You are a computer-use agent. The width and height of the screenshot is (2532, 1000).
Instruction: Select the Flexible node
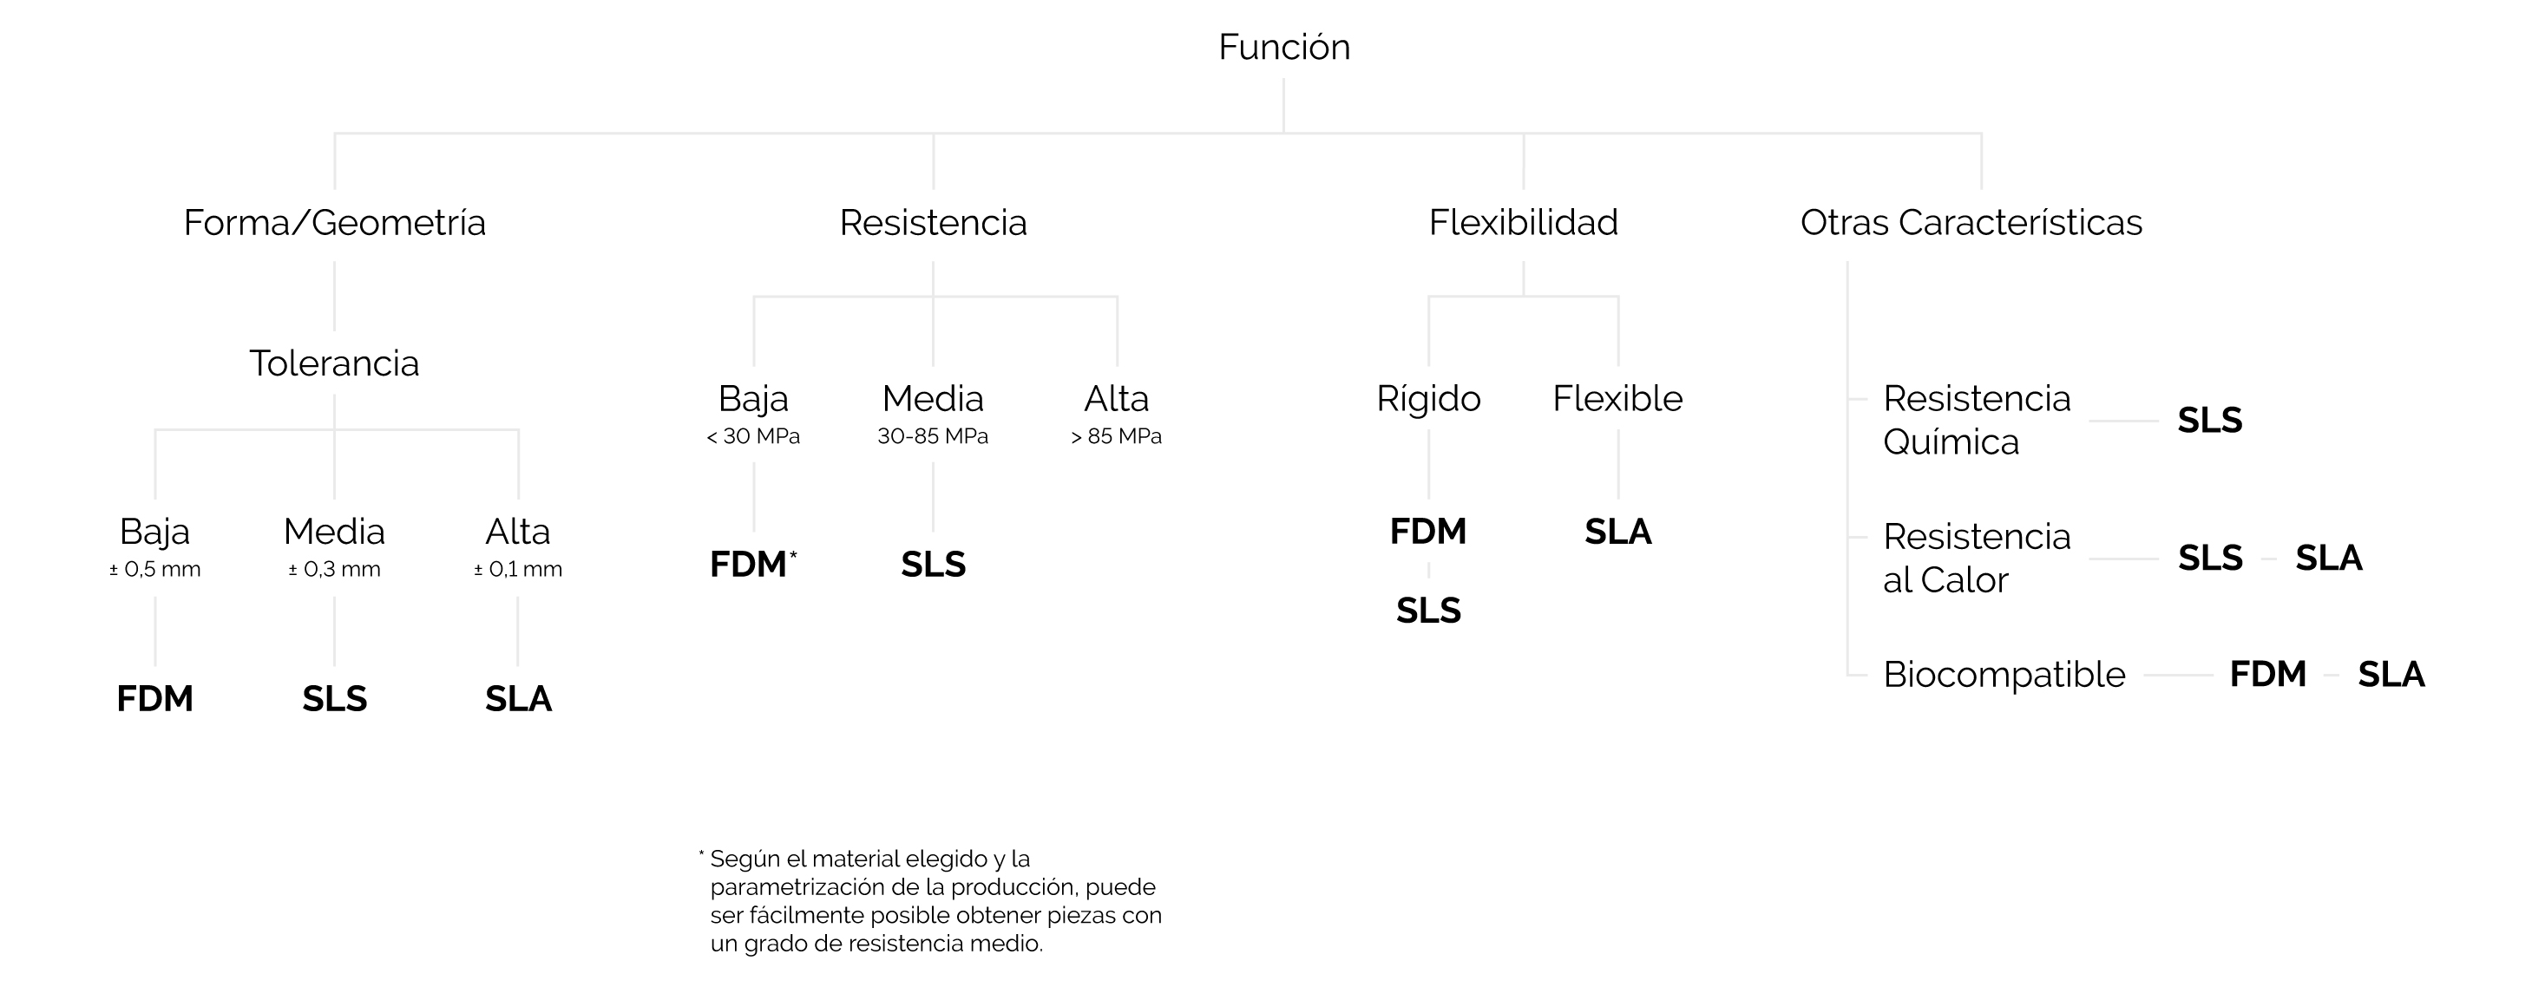coord(1618,399)
